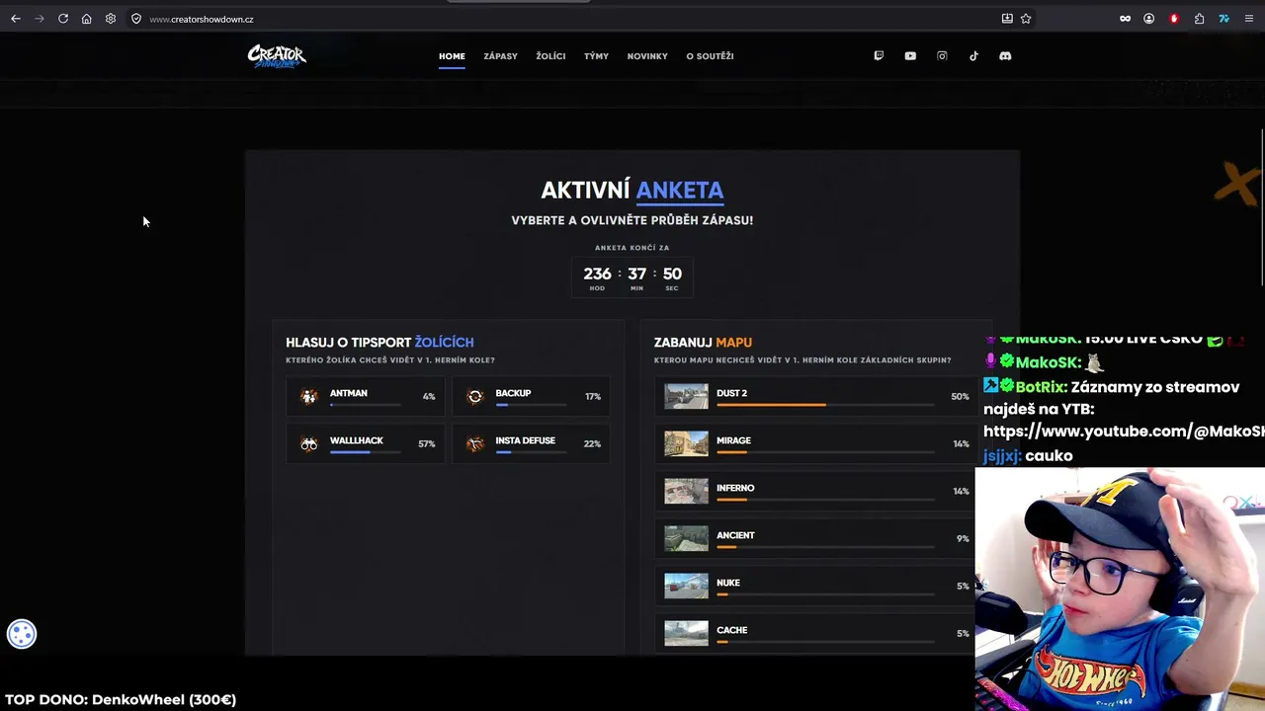
Task: Click the 'ZABANUJ MAPU' heading
Action: click(703, 343)
